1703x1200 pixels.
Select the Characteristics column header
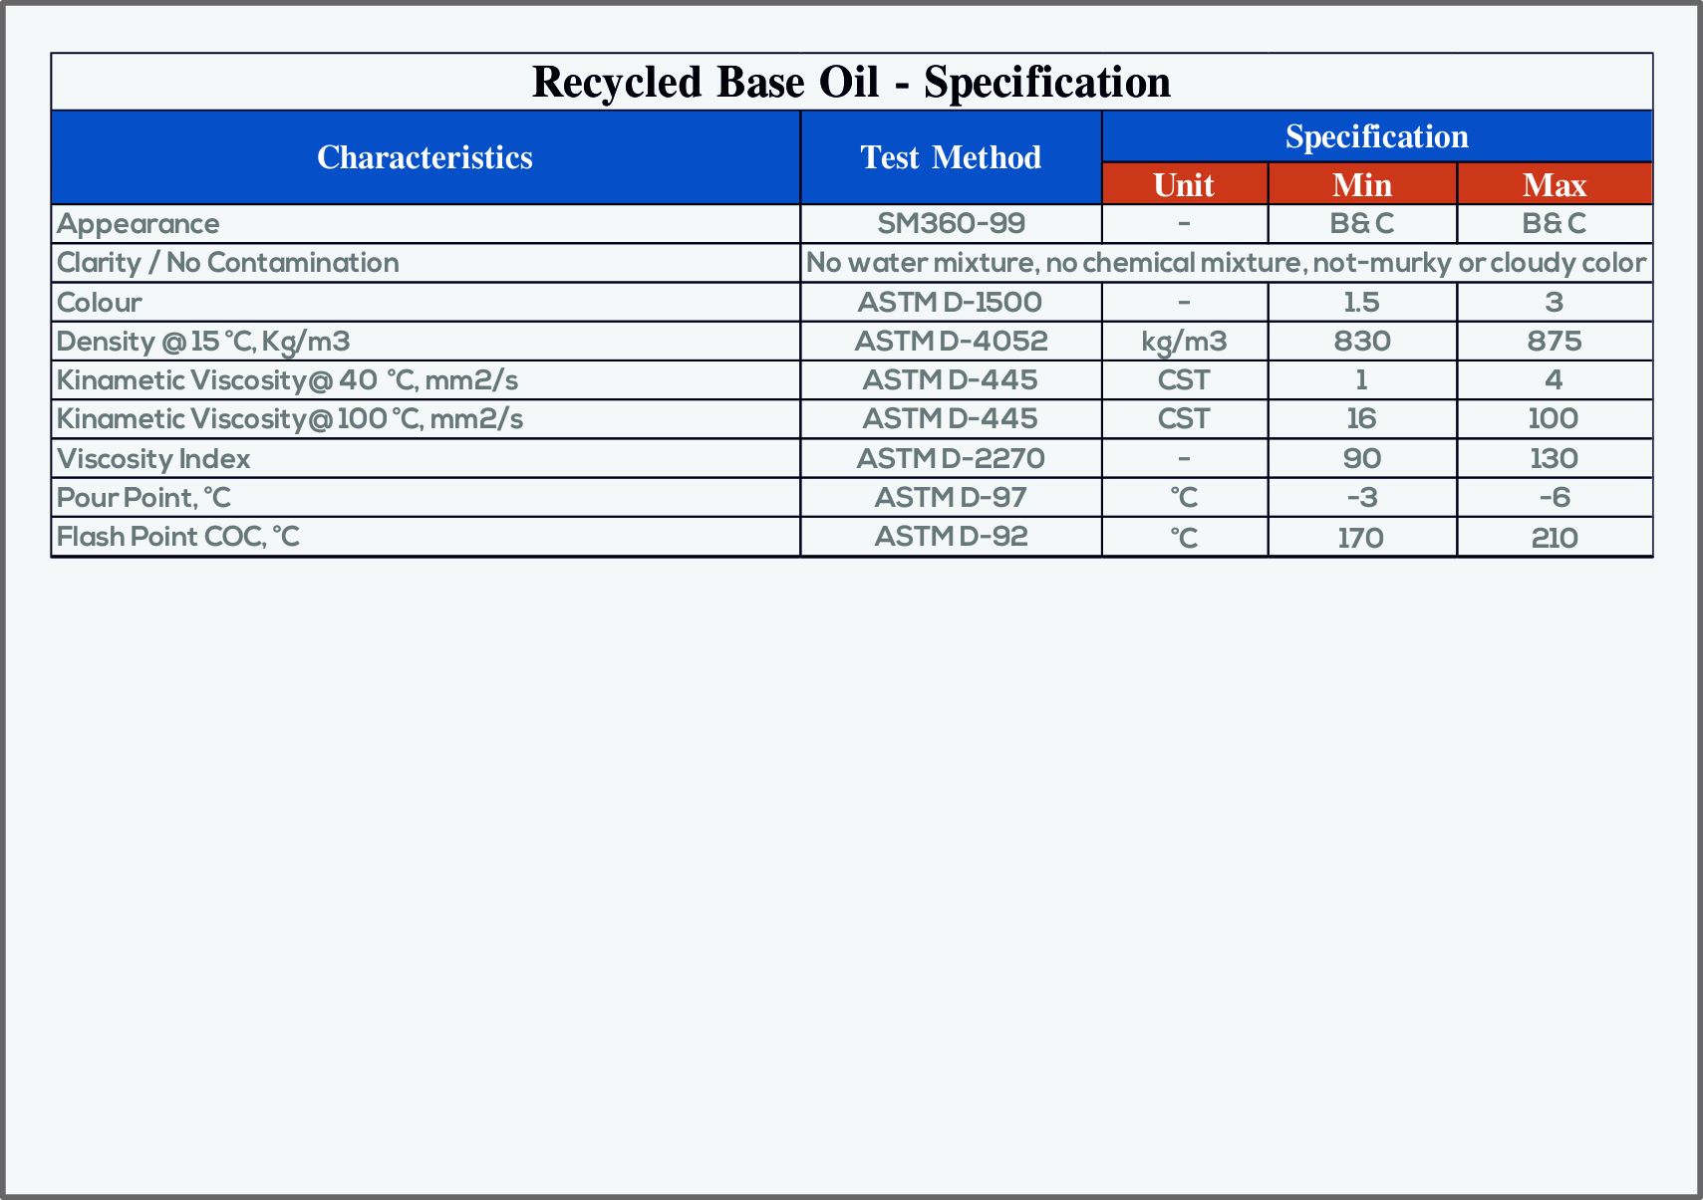tap(425, 157)
